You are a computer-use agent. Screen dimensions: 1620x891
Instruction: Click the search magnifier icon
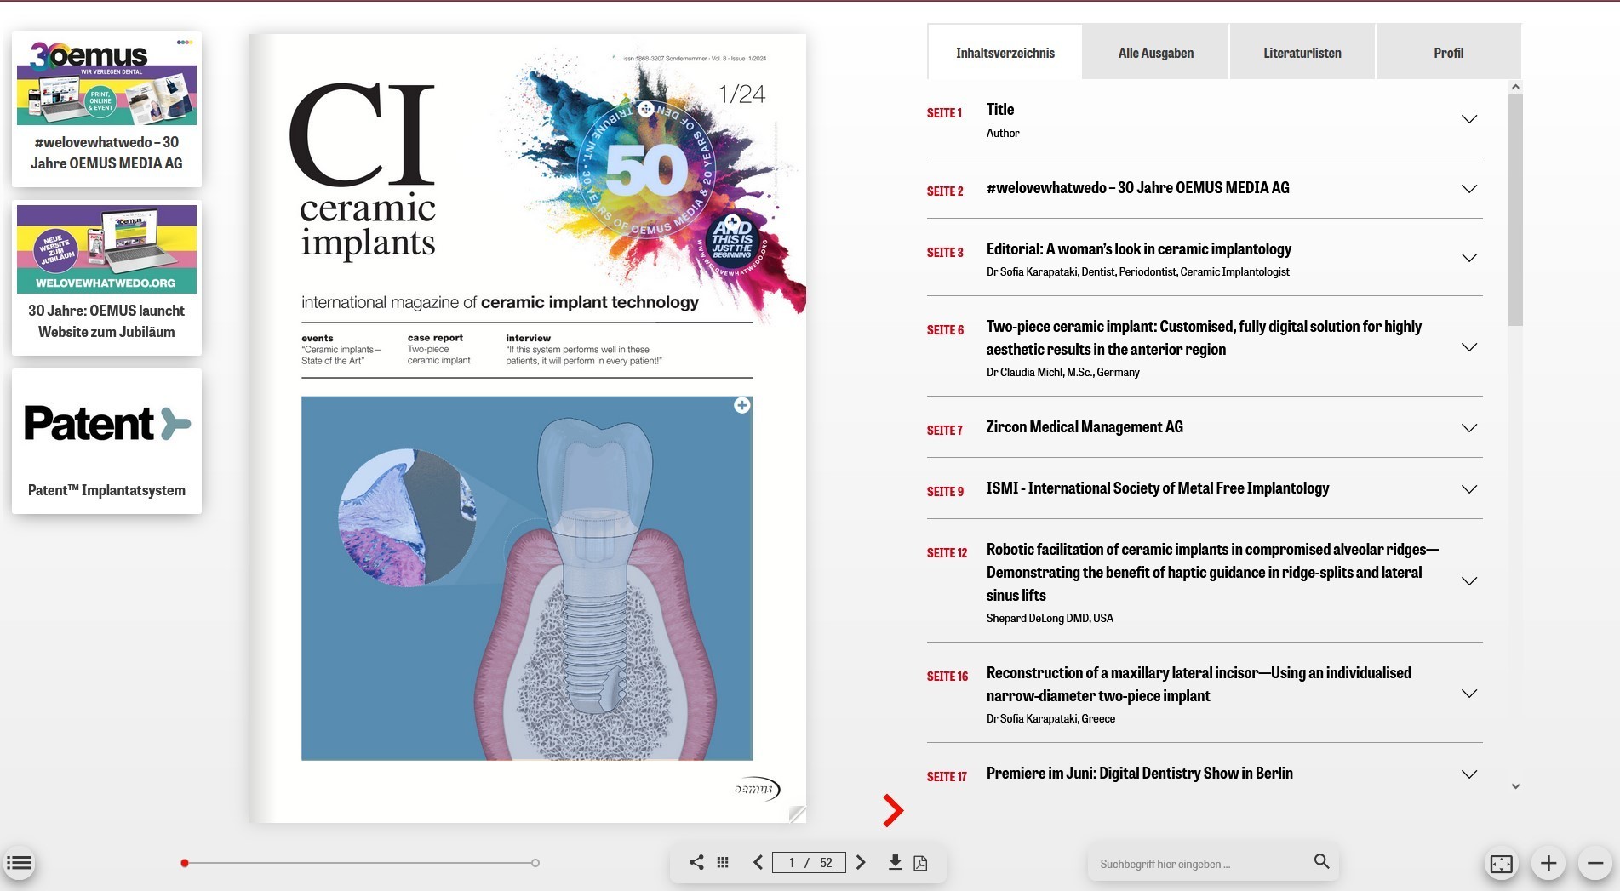[x=1321, y=861]
